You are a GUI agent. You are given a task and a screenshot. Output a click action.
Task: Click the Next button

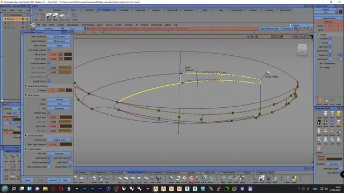click(66, 181)
